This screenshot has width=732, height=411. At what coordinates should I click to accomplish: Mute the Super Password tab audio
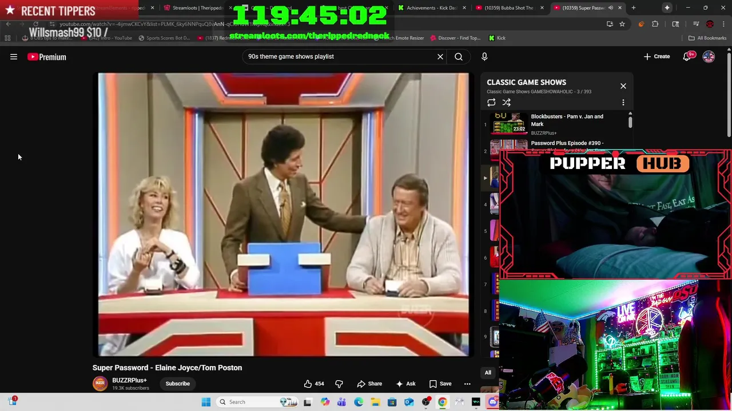coord(610,8)
